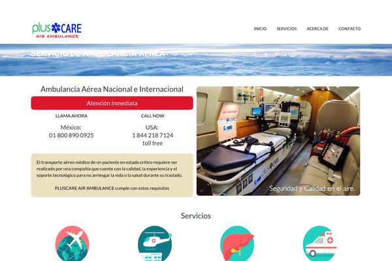Open the SERVICIOS menu item
The width and height of the screenshot is (392, 261).
click(x=287, y=29)
